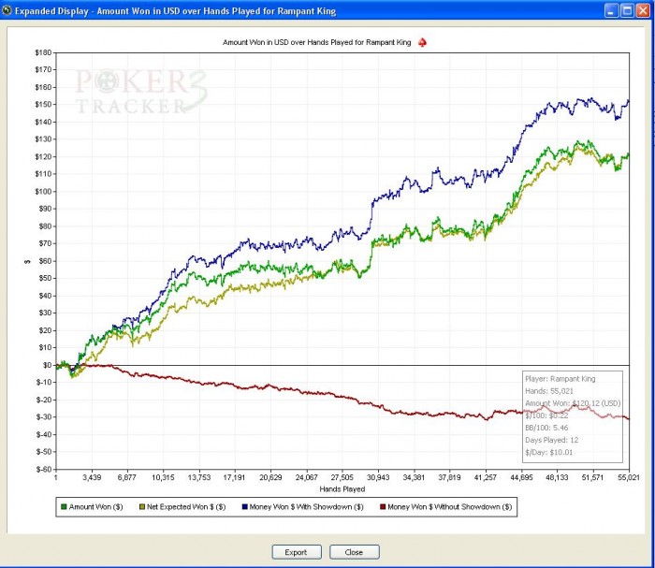Click 'Hands: 55,021' in info box
This screenshot has width=655, height=568.
(x=549, y=391)
